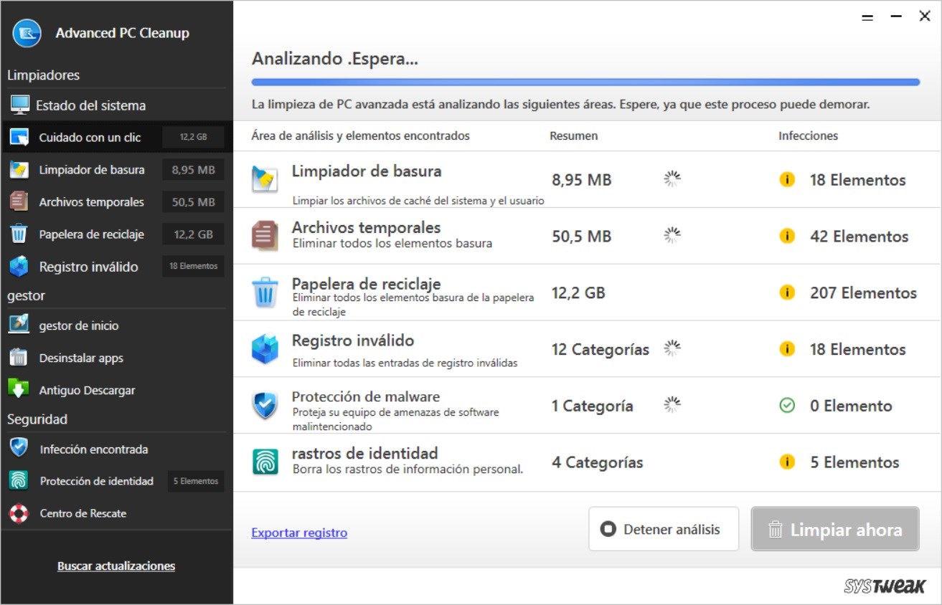The width and height of the screenshot is (942, 605).
Task: Click the Protección de identidad fingerprint icon
Action: [x=19, y=481]
